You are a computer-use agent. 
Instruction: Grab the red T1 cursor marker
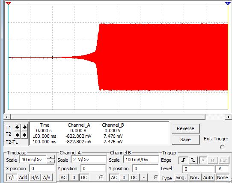9,3
